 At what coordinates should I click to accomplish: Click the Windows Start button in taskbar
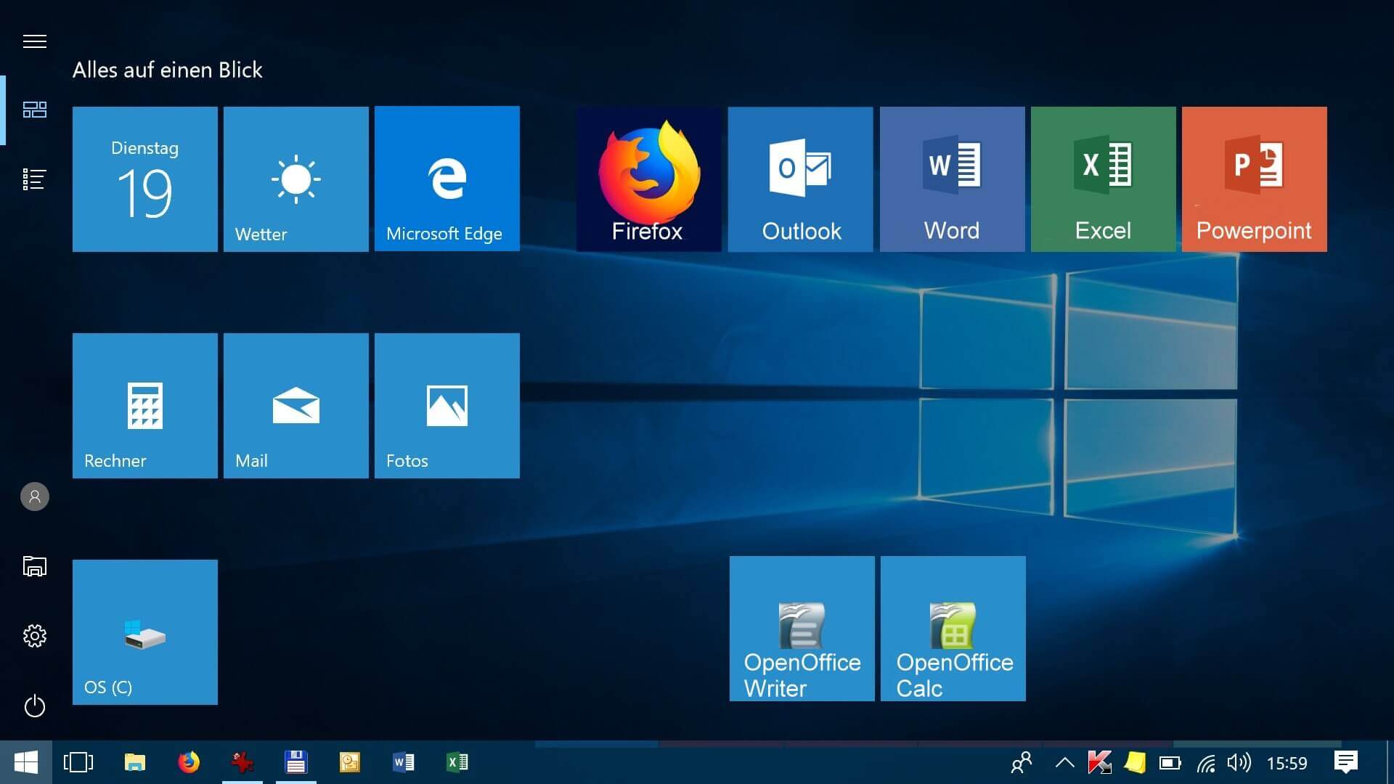(26, 762)
